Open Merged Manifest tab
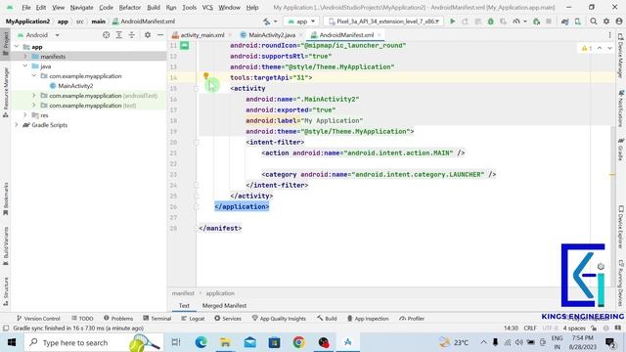Screen dimensions: 626x352 224,305
